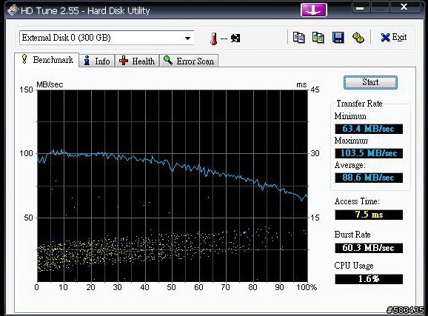Select the Benchmark tab

47,60
